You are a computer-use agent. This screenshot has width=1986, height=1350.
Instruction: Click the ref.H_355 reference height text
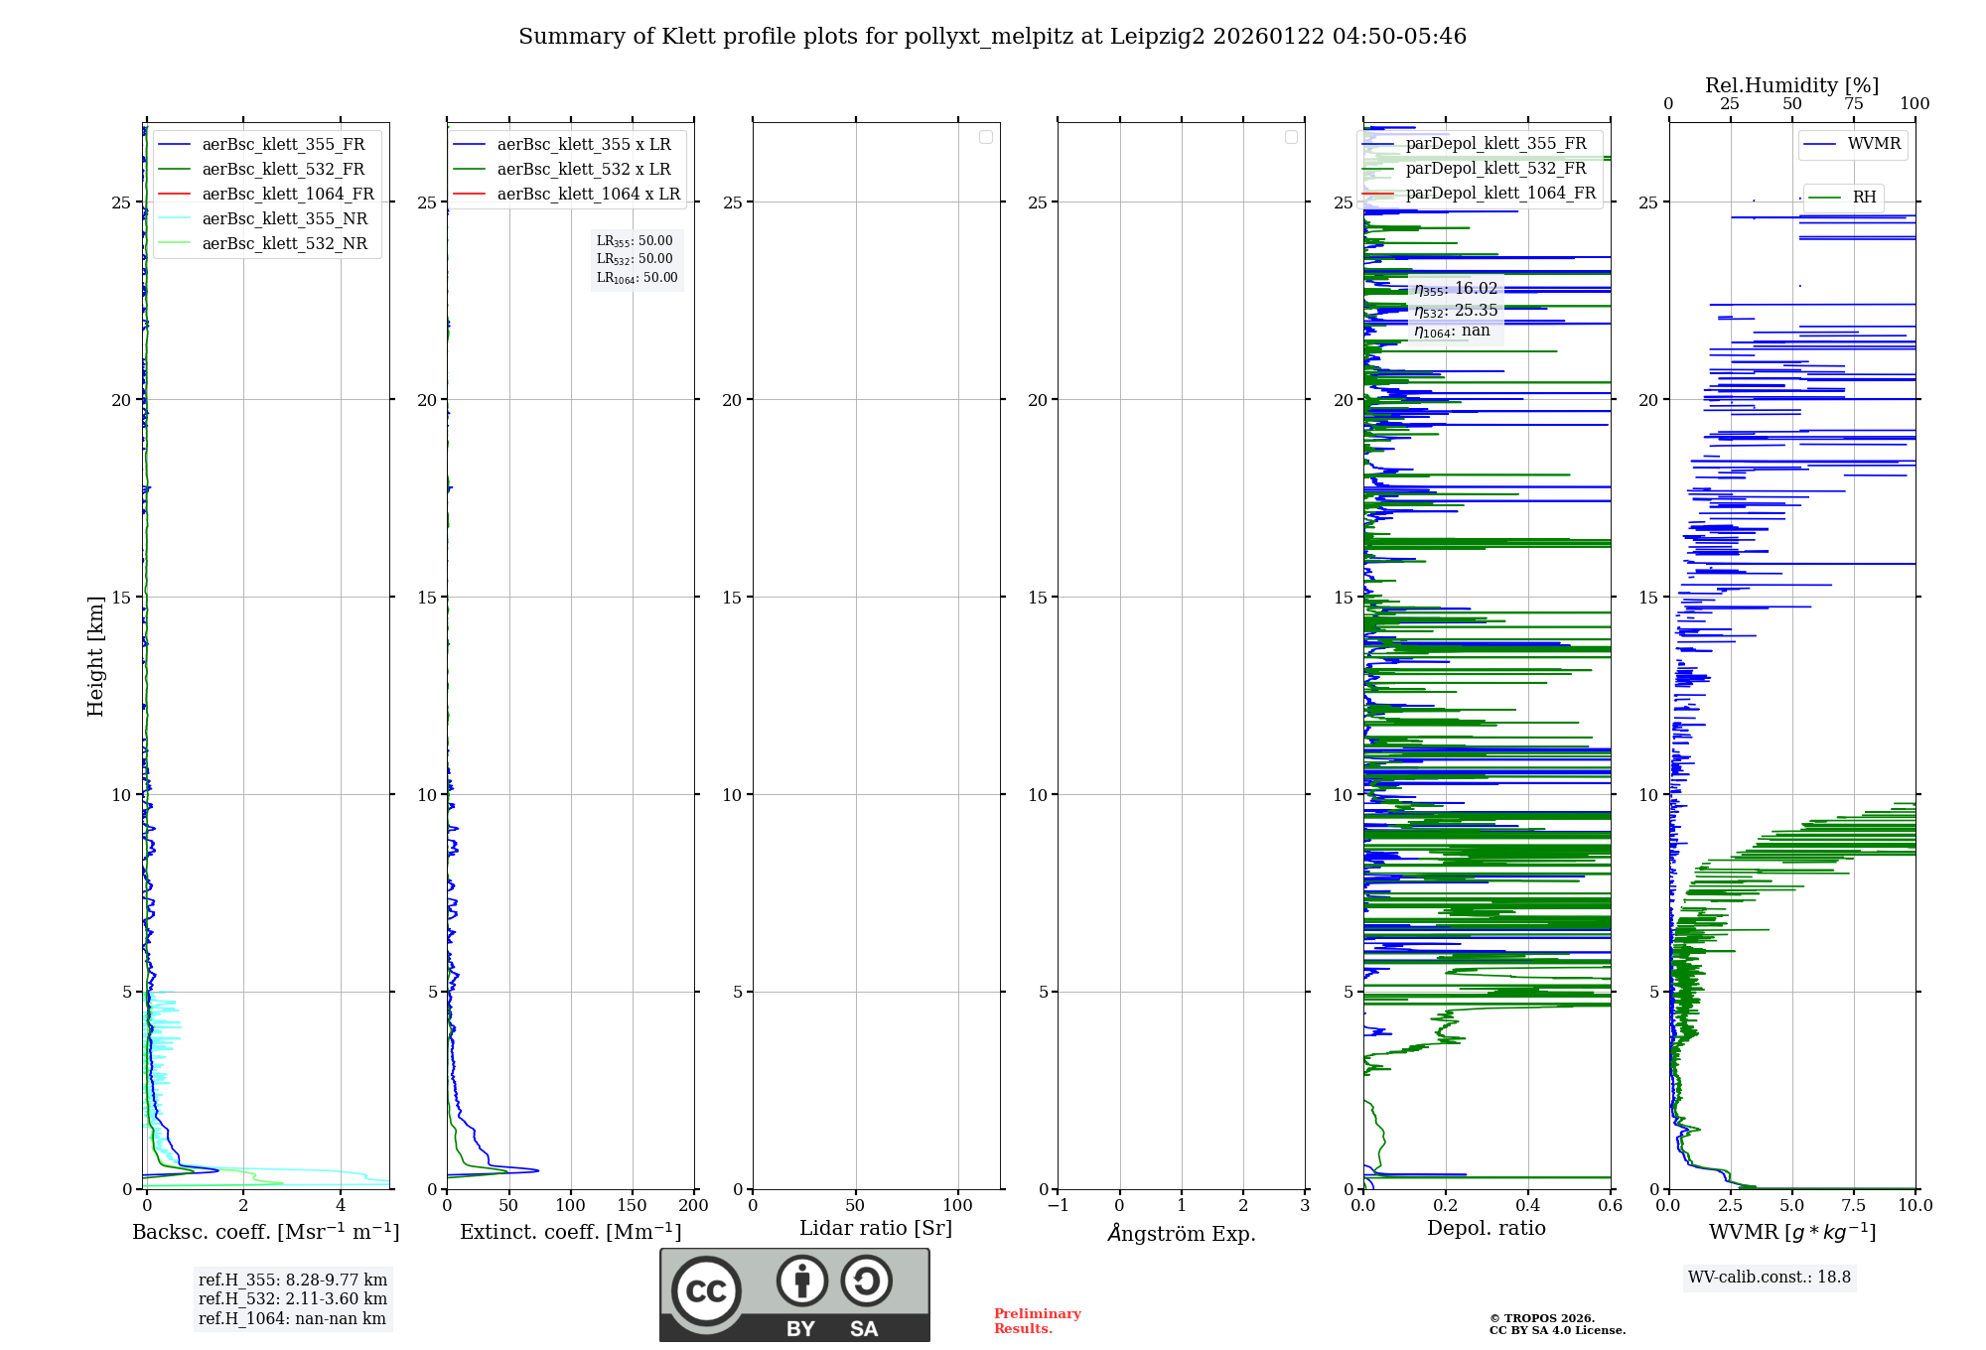click(x=292, y=1281)
